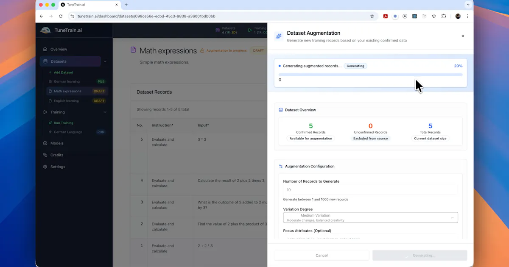Open the Chrome three-dot menu

(468, 16)
